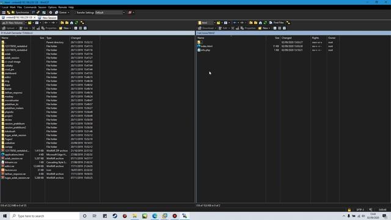The image size is (391, 220).
Task: Open the Help menu
Action: click(71, 7)
